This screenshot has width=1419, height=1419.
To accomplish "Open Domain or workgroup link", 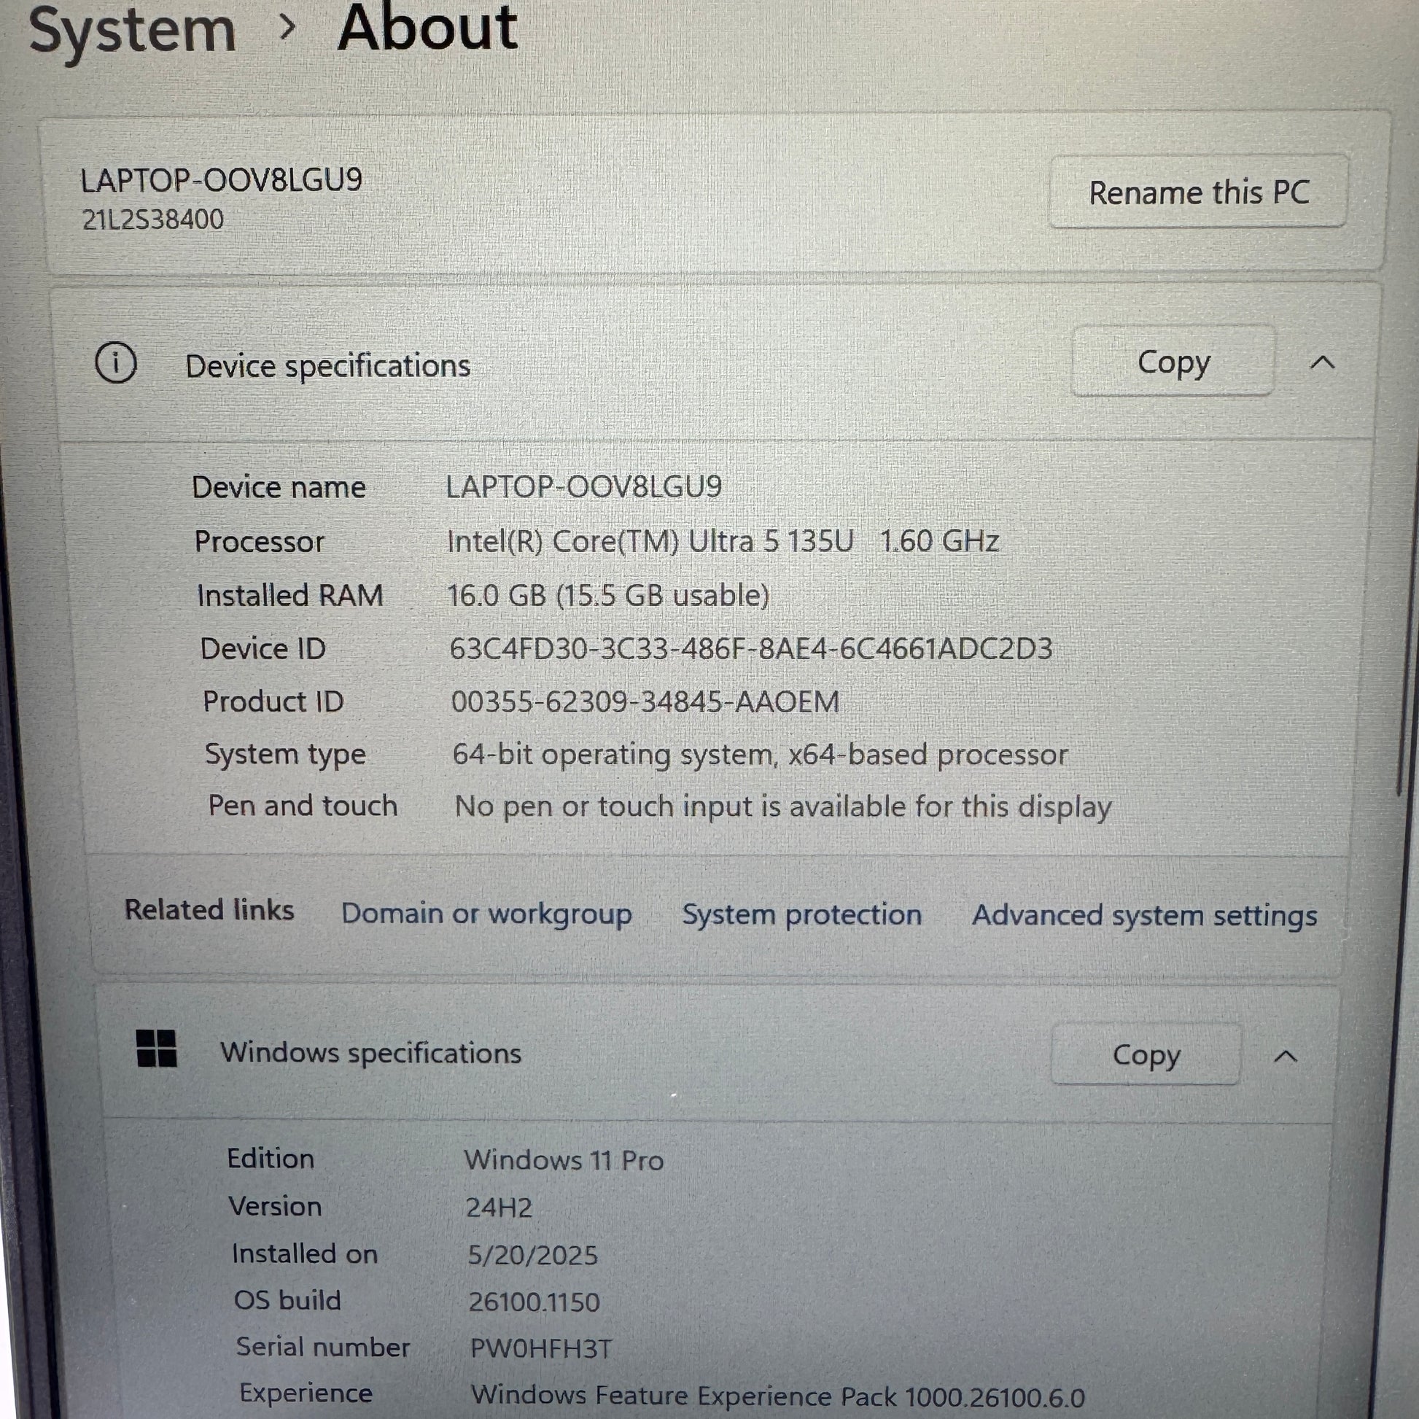I will point(486,914).
